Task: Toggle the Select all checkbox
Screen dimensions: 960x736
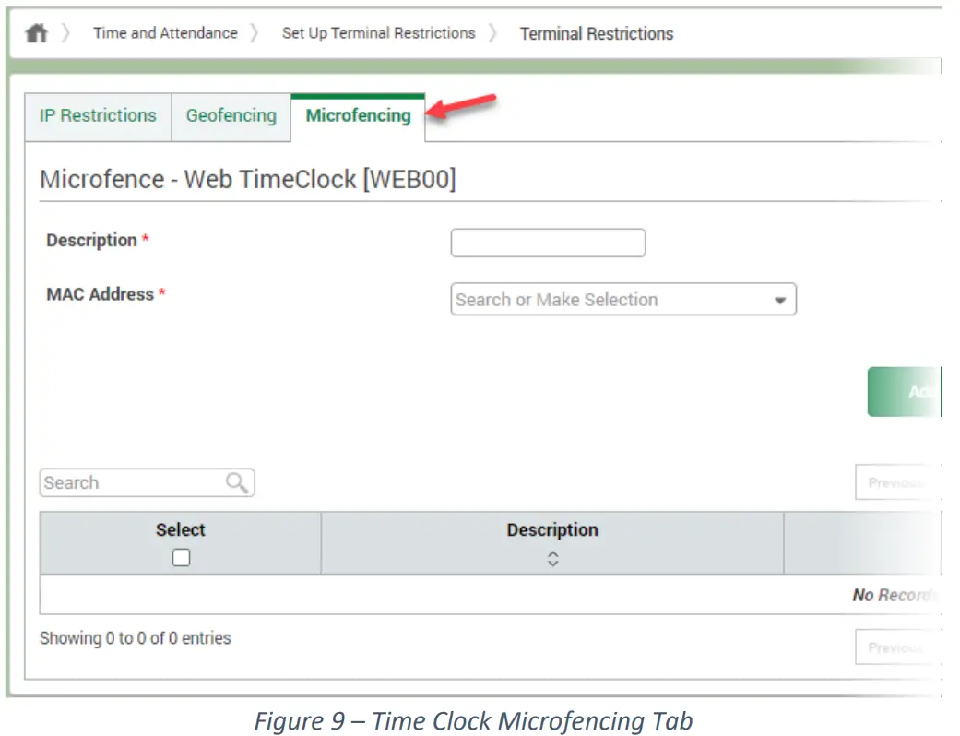Action: pyautogui.click(x=182, y=557)
